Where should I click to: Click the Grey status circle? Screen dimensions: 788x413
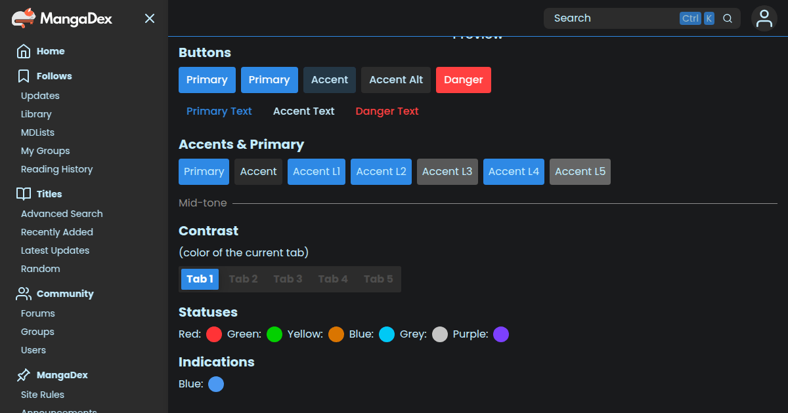click(x=440, y=334)
